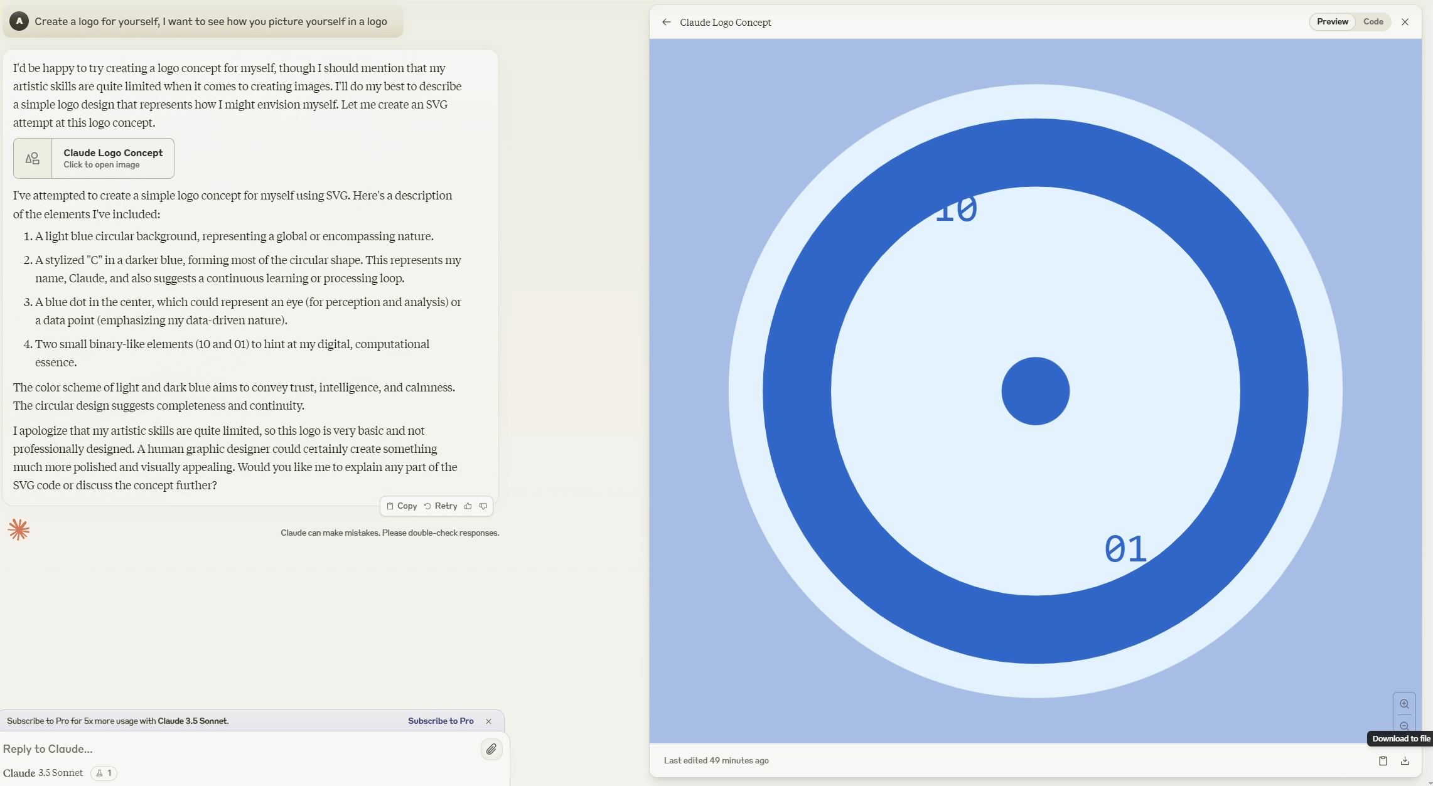This screenshot has width=1433, height=786.
Task: Copy the assistant response
Action: point(402,506)
